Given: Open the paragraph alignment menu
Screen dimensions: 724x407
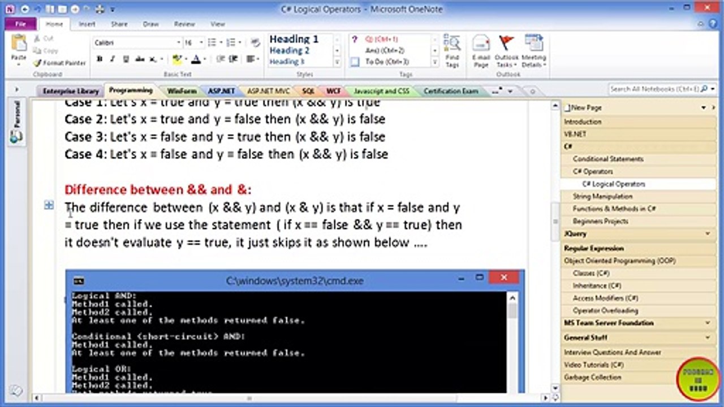Looking at the screenshot, I should click(x=252, y=59).
